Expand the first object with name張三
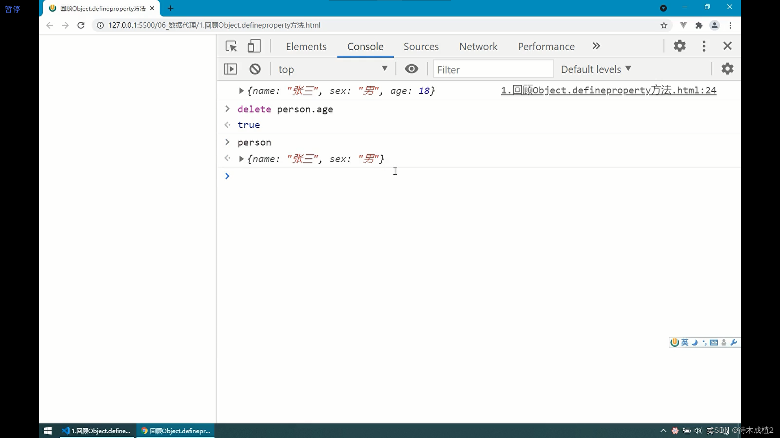 (240, 90)
